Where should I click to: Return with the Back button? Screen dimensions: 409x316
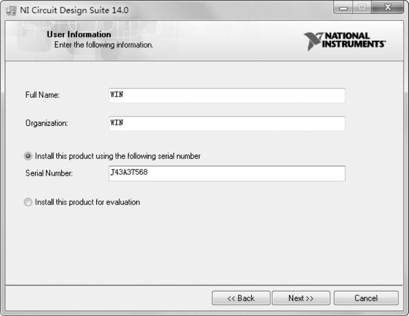[x=241, y=298]
